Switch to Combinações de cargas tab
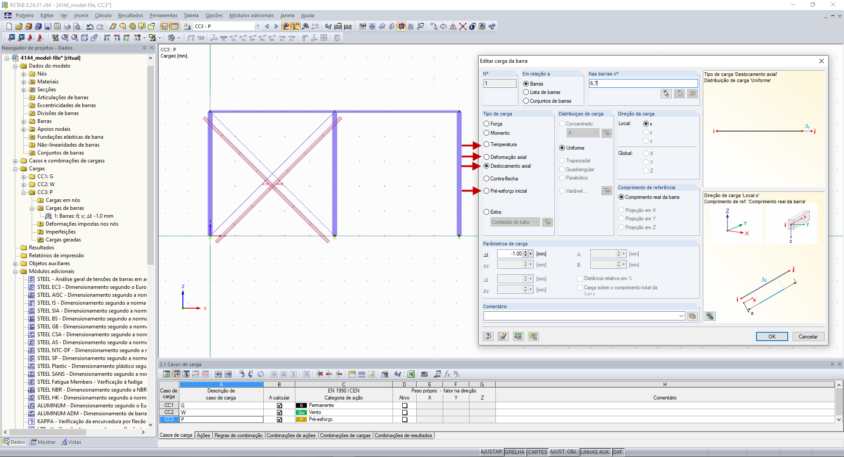The width and height of the screenshot is (844, 457). click(345, 435)
